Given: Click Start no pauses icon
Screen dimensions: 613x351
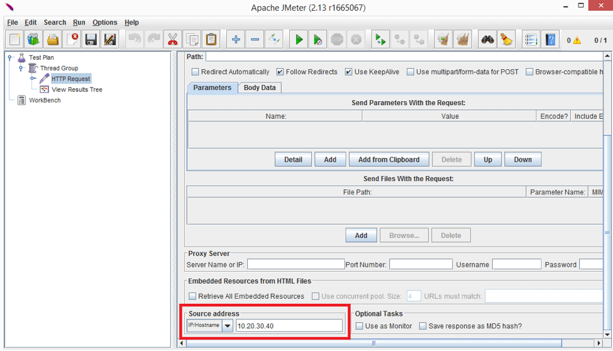Looking at the screenshot, I should [x=318, y=40].
